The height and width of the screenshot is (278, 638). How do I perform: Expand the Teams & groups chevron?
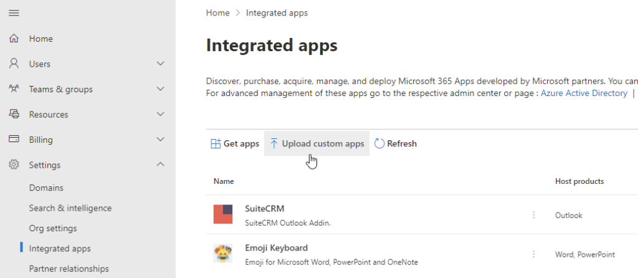(x=160, y=89)
